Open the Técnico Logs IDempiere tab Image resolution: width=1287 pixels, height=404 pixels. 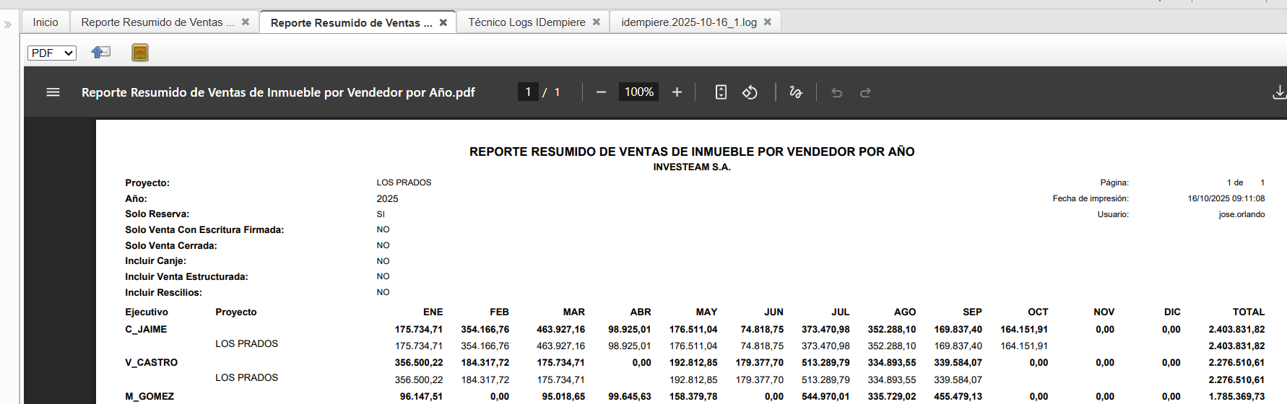click(x=526, y=22)
